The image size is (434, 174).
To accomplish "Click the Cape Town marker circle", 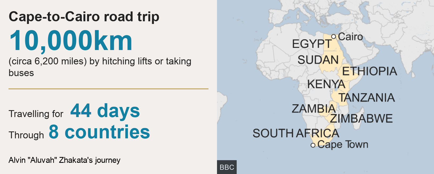I will click(313, 145).
